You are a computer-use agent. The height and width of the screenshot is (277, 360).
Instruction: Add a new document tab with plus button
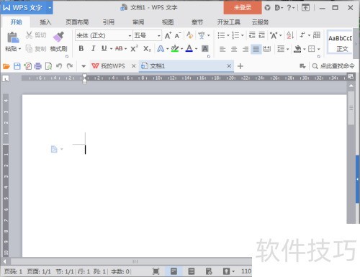click(240, 66)
